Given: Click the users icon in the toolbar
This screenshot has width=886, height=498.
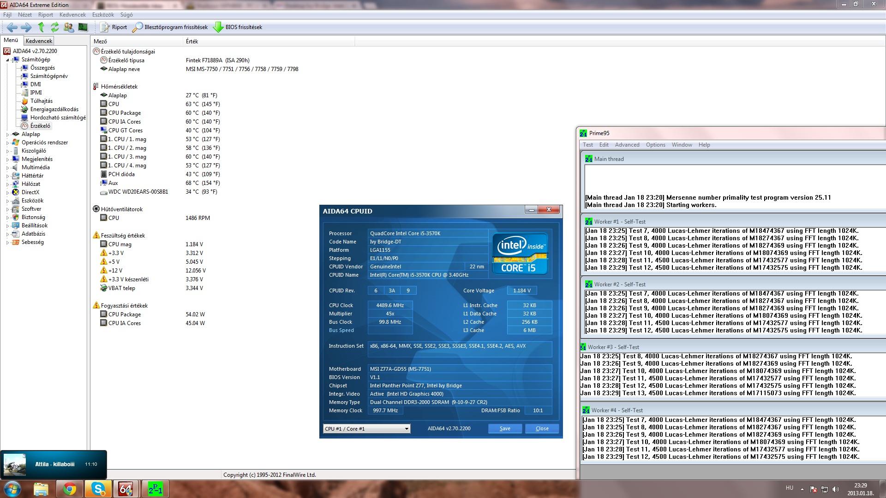Looking at the screenshot, I should click(69, 27).
